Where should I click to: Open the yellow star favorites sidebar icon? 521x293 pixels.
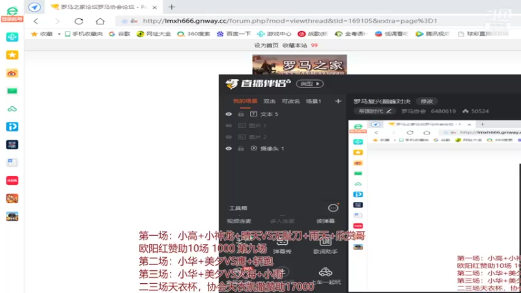click(x=12, y=55)
